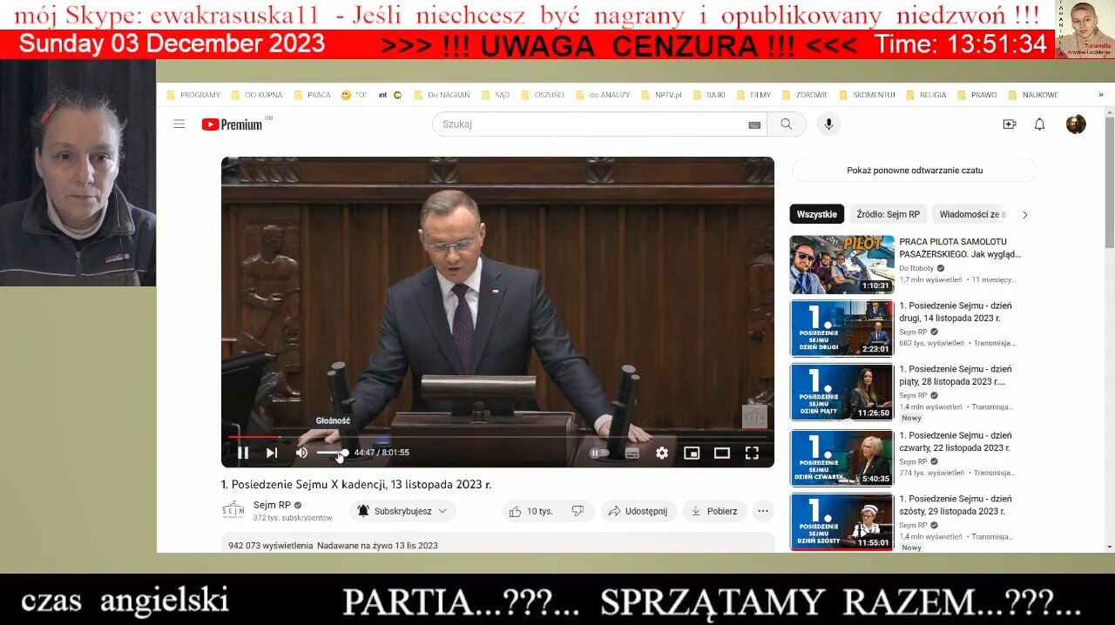Switch to theater mode

722,453
